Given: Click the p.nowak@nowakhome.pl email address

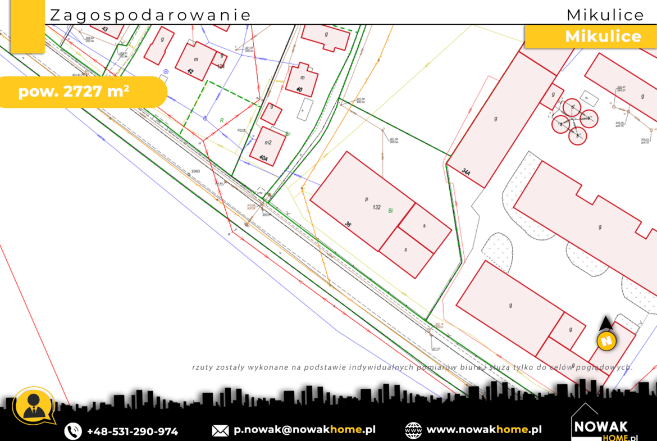Looking at the screenshot, I should click(x=304, y=430).
